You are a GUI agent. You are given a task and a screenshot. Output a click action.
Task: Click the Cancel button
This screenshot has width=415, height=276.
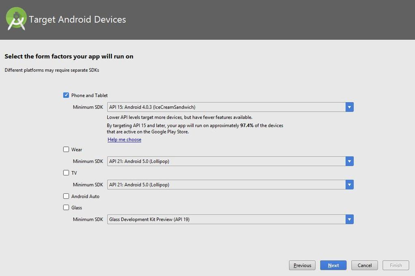tap(364, 265)
